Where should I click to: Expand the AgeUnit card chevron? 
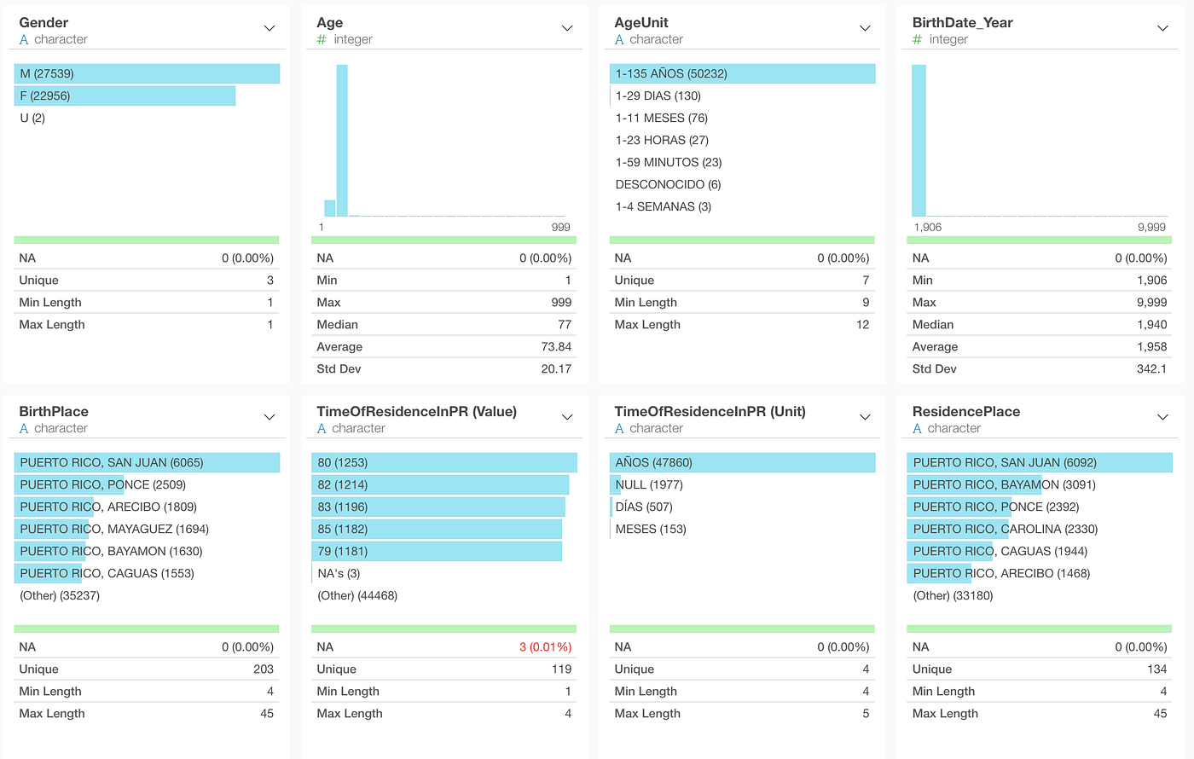point(865,27)
